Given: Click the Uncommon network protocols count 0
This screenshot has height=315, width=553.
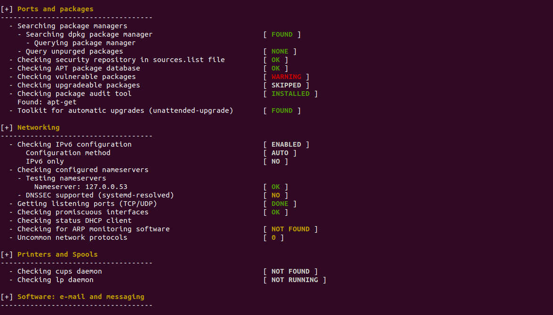Looking at the screenshot, I should (274, 237).
